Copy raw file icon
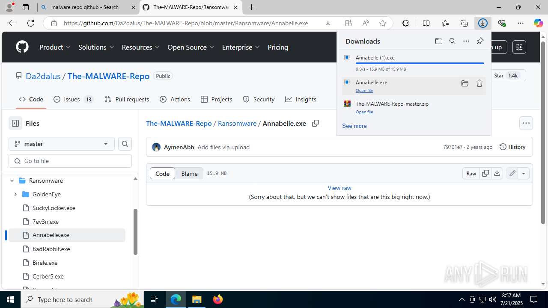Viewport: 548px width, 308px height. tap(485, 173)
